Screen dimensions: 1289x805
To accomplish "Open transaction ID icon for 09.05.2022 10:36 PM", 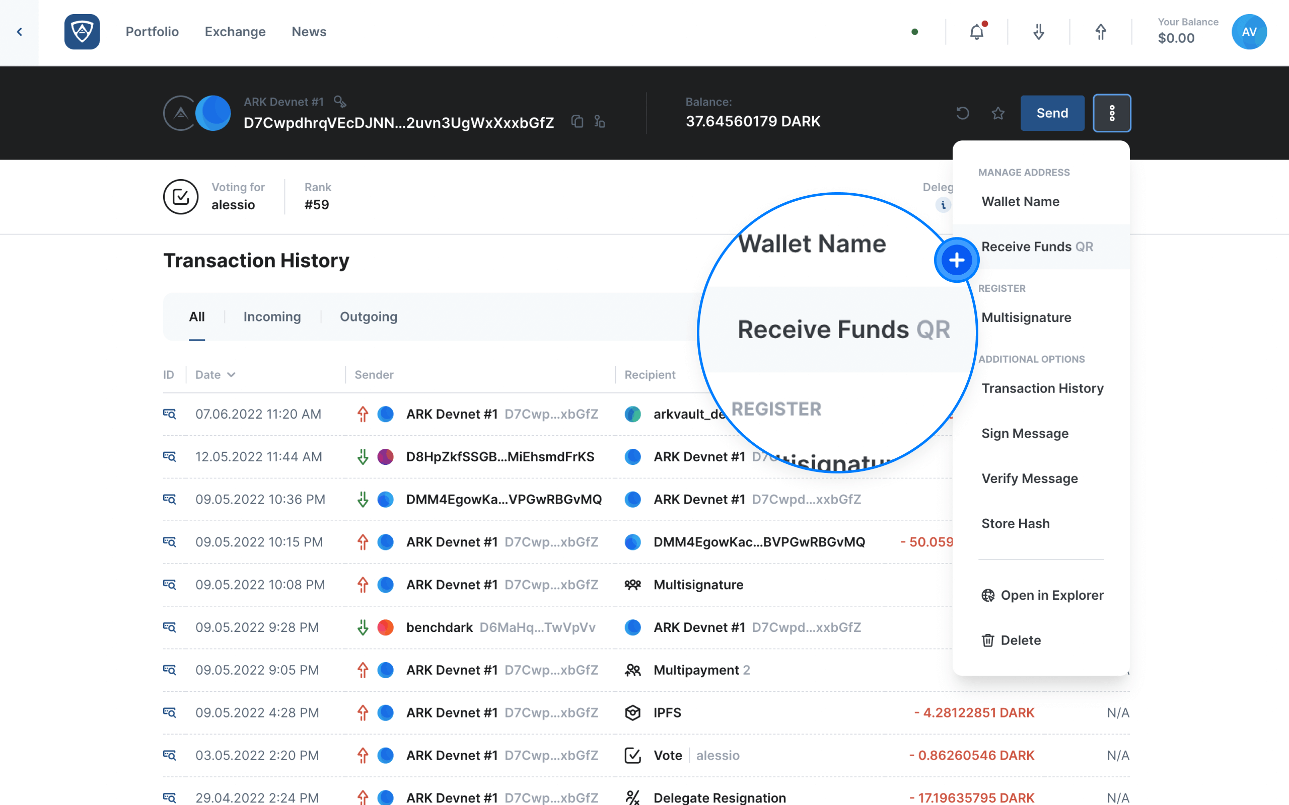I will coord(169,500).
